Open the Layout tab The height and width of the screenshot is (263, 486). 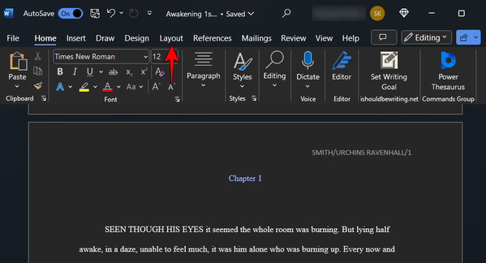click(171, 38)
